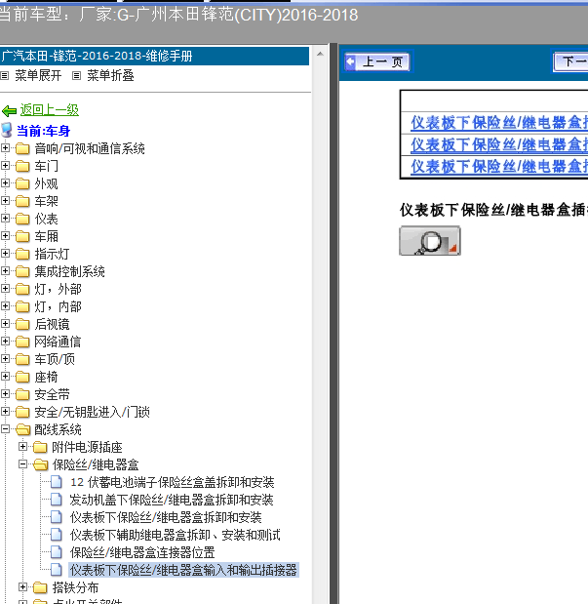Expand the 音响/可视和通信系统 tree node
The height and width of the screenshot is (604, 588).
[6, 148]
